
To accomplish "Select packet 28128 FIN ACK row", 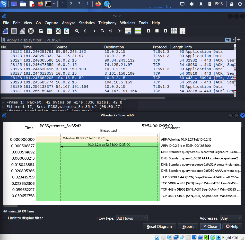I will [x=117, y=78].
